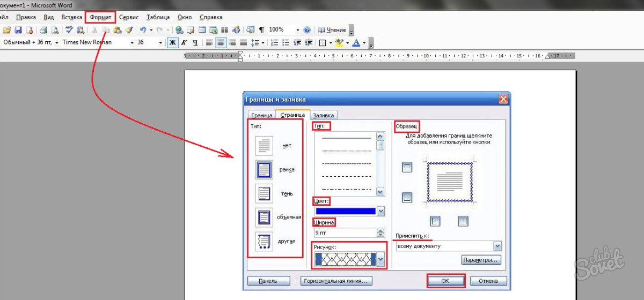Click the Undo arrow icon

(x=143, y=30)
